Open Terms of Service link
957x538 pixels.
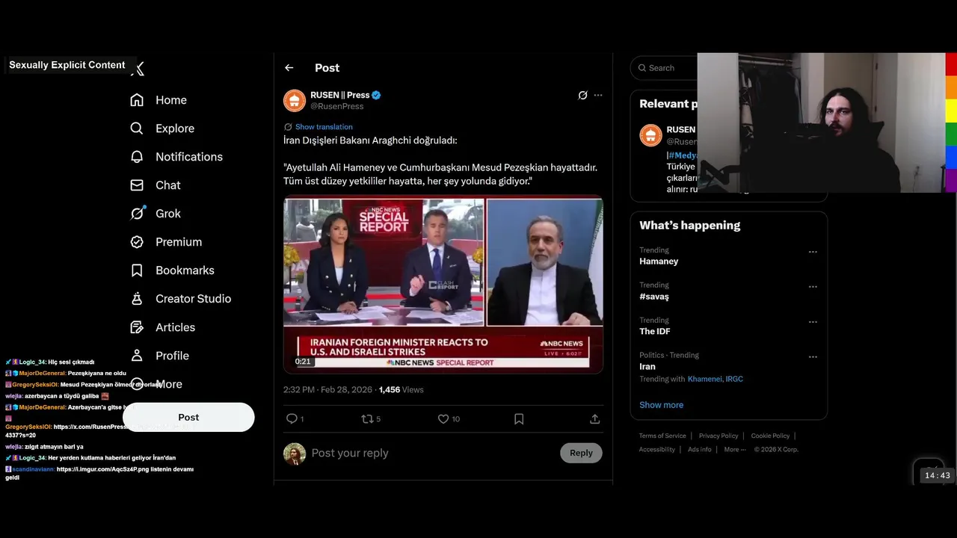point(662,436)
